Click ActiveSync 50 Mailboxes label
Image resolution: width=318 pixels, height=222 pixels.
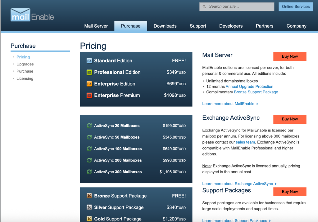(117, 137)
